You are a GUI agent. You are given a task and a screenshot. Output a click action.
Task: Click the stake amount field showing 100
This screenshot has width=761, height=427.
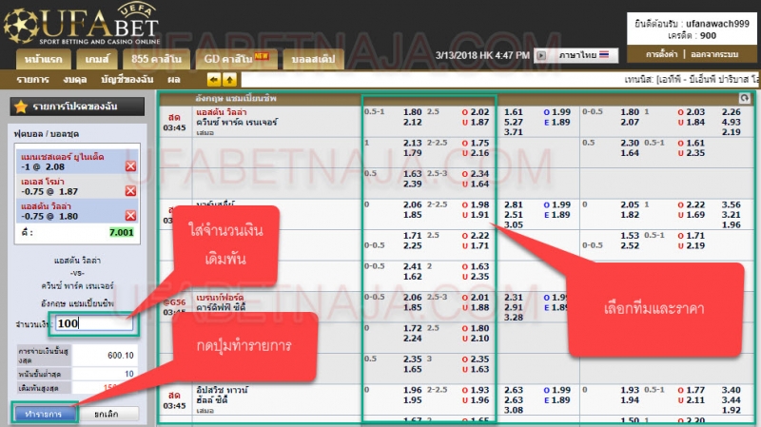pyautogui.click(x=93, y=323)
